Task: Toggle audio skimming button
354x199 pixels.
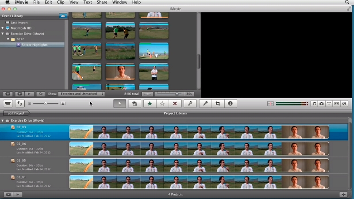Action: (x=270, y=103)
